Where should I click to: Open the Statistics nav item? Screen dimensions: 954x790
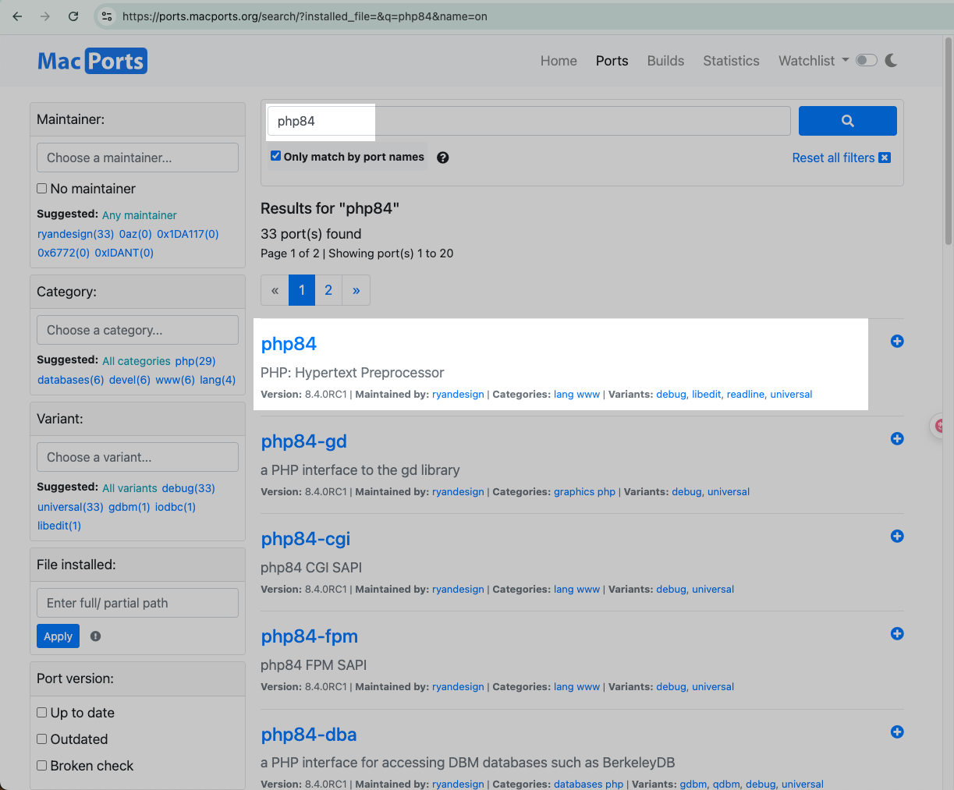point(731,61)
